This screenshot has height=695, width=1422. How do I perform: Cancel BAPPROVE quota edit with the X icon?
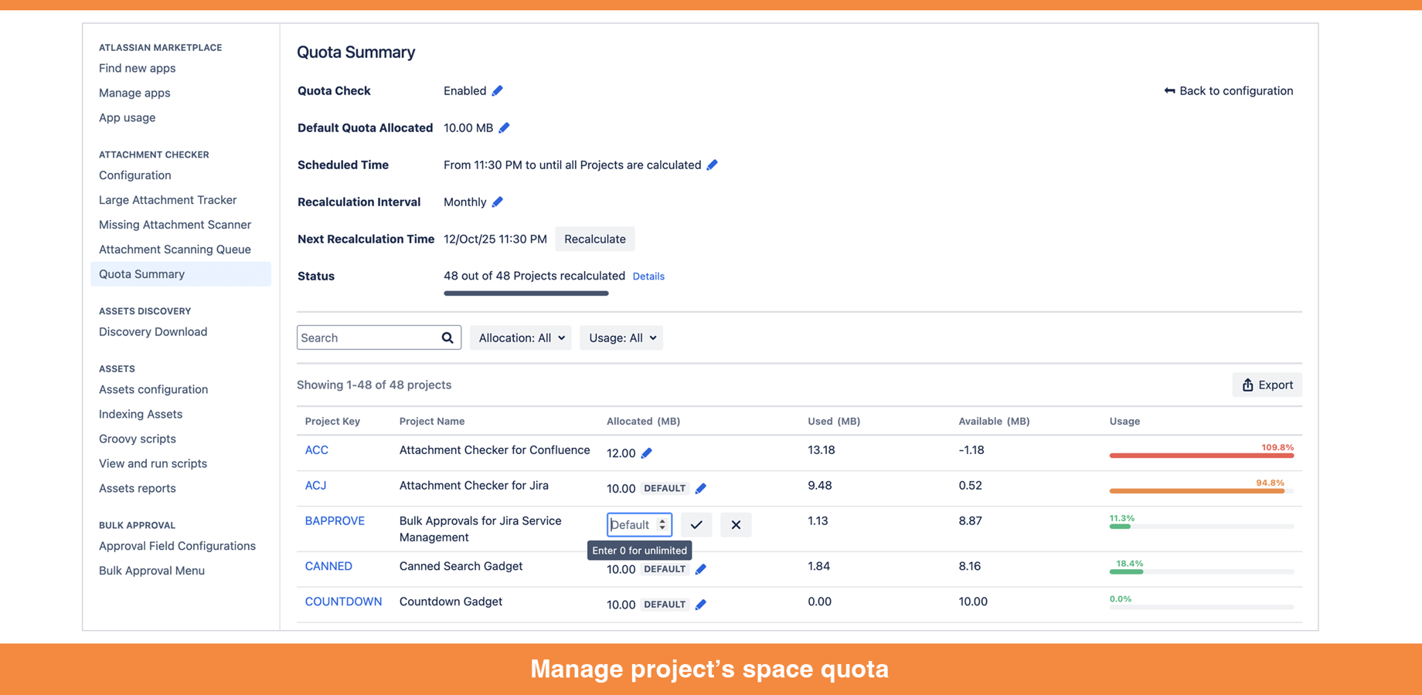coord(735,524)
